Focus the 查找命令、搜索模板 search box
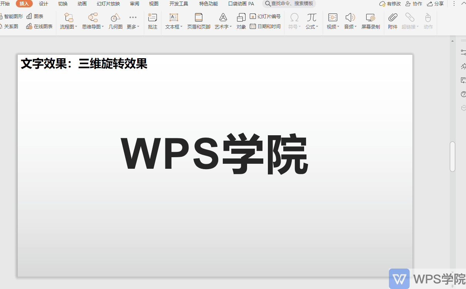The image size is (466, 289). coord(289,4)
